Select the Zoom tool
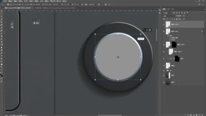This screenshot has height=116, width=206. point(2,67)
